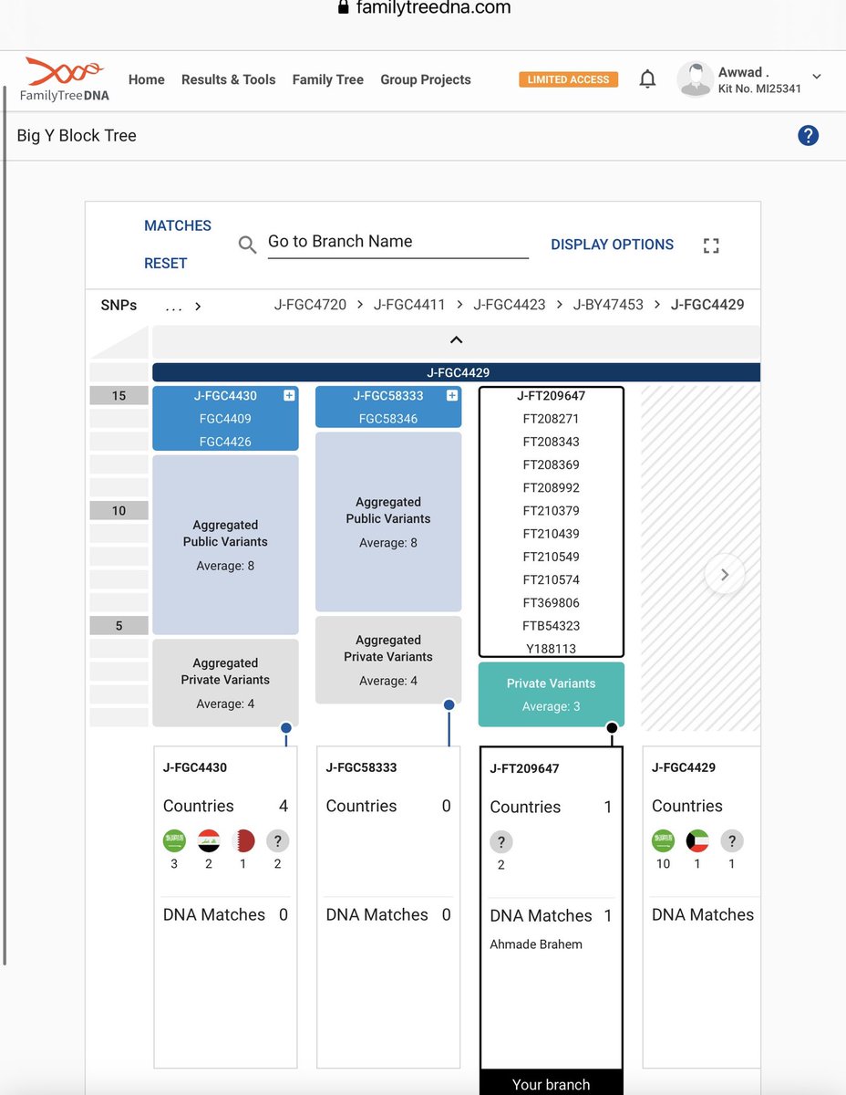Click unknown country icon under J-FGC4429
The height and width of the screenshot is (1095, 846).
pos(731,840)
